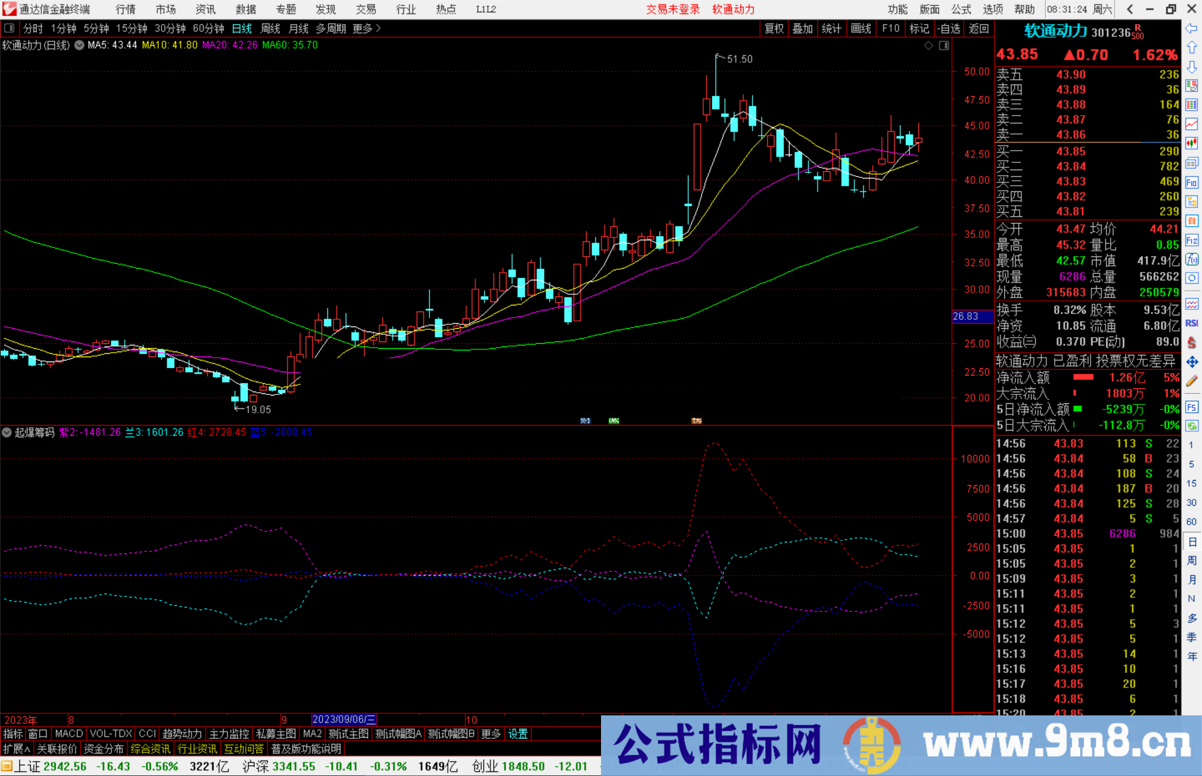Viewport: 1202px width, 776px height.
Task: Open the 资金分布 bottom tab
Action: click(104, 749)
